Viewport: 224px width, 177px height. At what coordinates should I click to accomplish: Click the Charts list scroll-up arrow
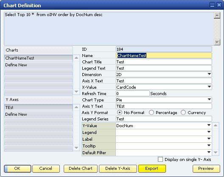coord(76,58)
